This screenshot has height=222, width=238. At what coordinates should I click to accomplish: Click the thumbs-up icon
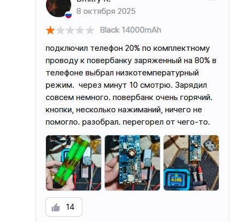click(56, 208)
